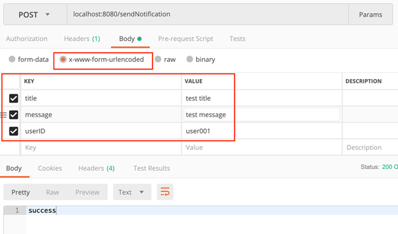398x234 pixels.
Task: Click the value cell 'test title'
Action: 262,98
